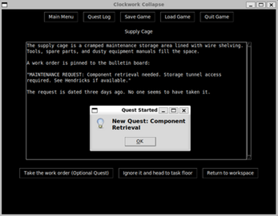The width and height of the screenshot is (278, 216).
Task: Open the Quest Started dialog window menu icon
Action: (95, 111)
